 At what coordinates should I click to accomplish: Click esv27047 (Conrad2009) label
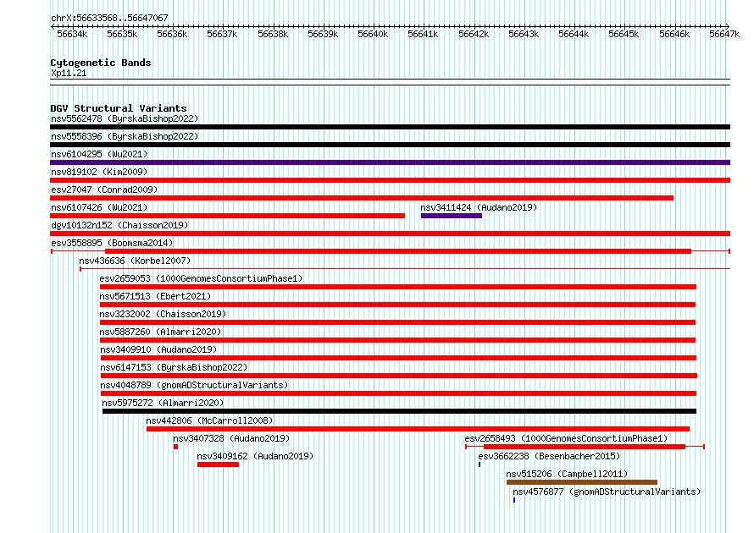[x=104, y=190]
